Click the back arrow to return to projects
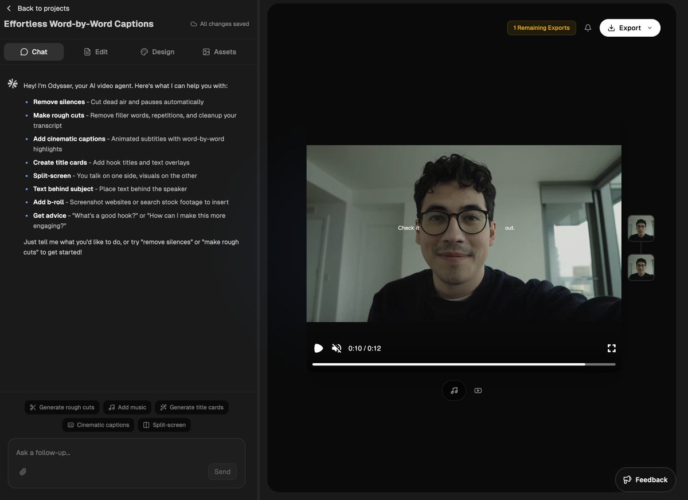This screenshot has height=500, width=688. coord(8,8)
